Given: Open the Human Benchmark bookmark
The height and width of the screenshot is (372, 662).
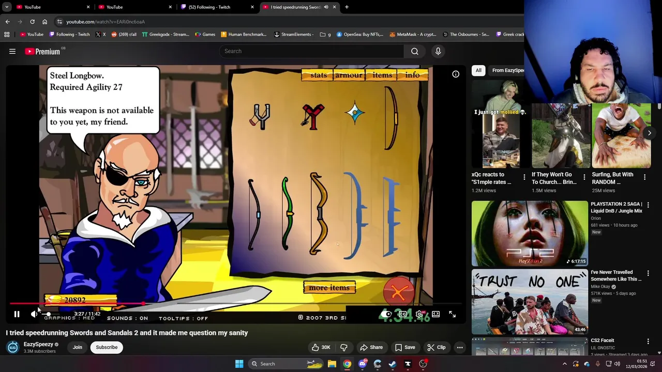Looking at the screenshot, I should click(244, 35).
